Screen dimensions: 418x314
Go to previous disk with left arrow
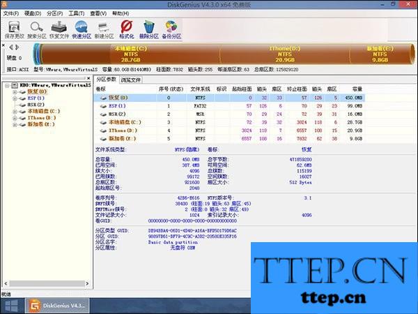pos(11,47)
